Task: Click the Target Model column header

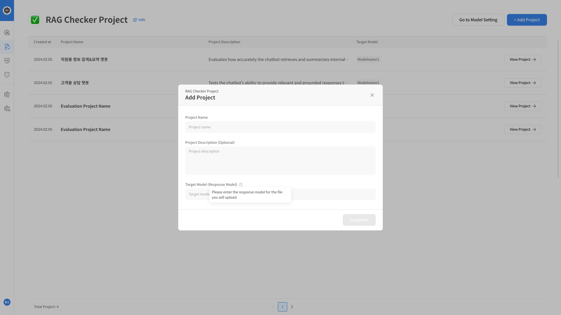Action: (367, 42)
